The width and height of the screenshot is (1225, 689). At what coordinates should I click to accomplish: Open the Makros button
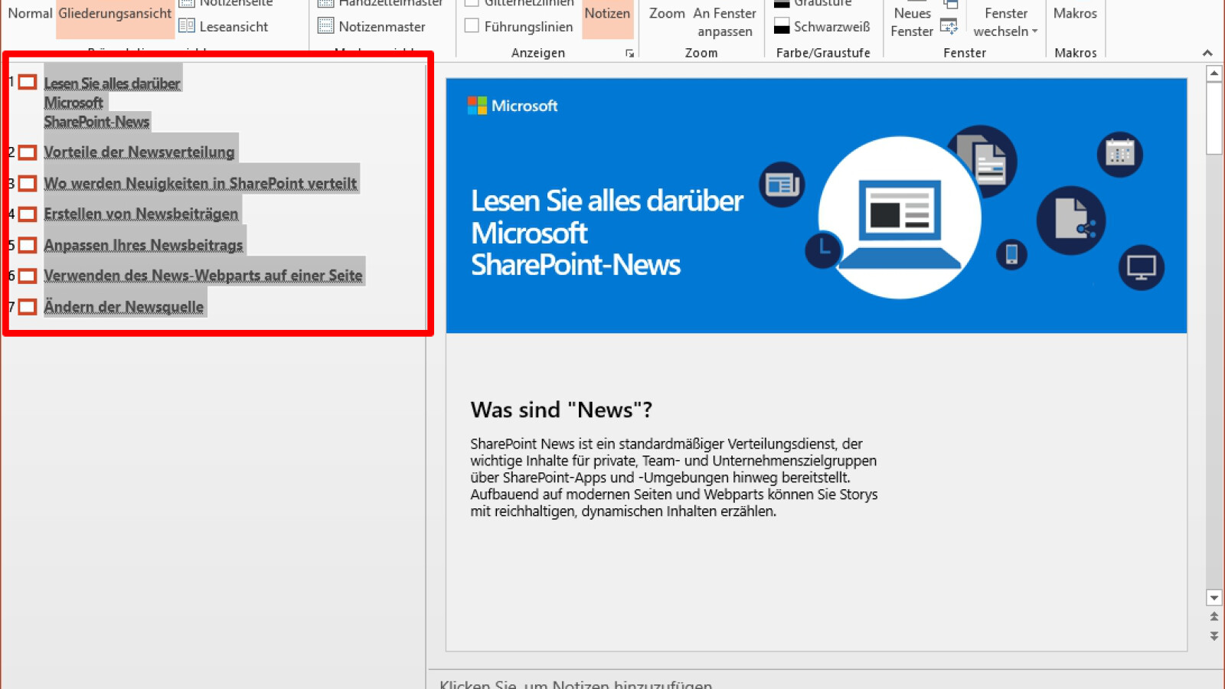click(x=1075, y=14)
